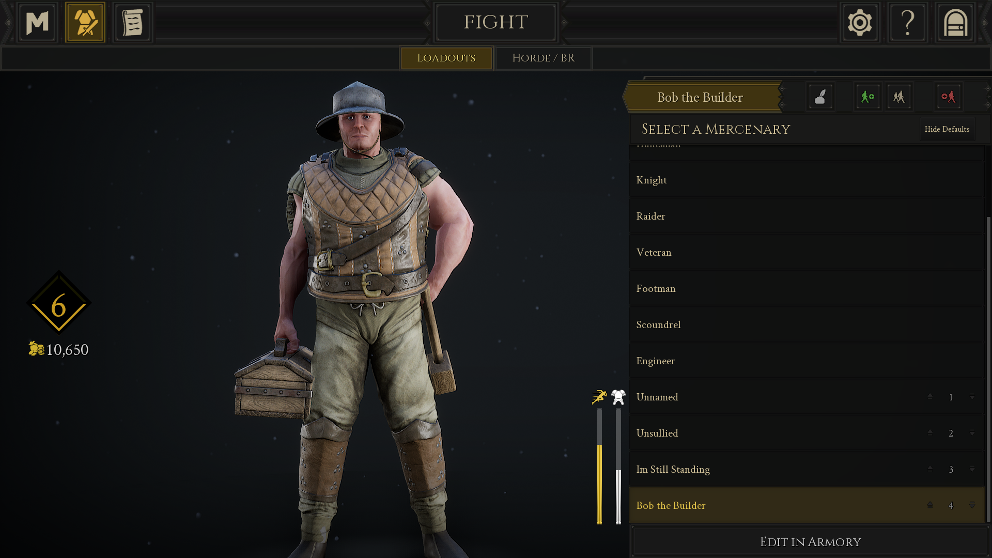Click Edit in Armory button
This screenshot has height=558, width=992.
810,541
